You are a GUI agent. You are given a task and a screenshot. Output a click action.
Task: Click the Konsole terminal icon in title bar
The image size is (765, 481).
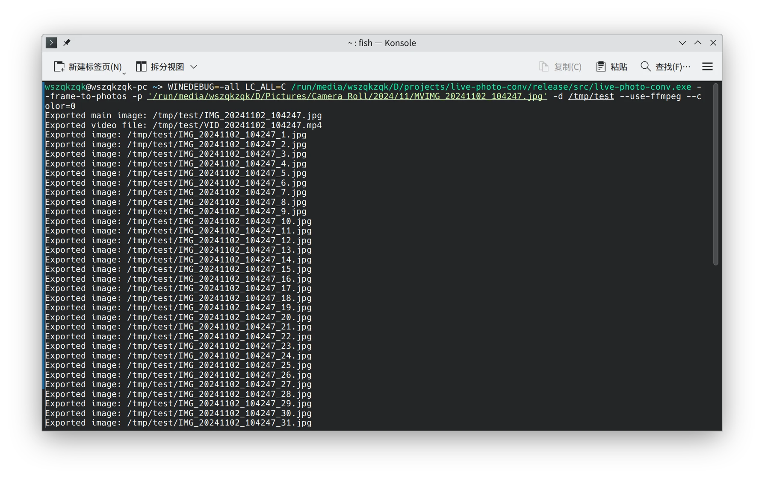(x=51, y=43)
